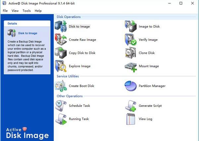
Task: Click the Verify Image checkmark icon
Action: coord(130,40)
